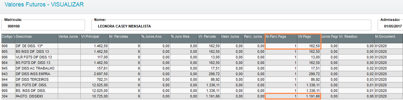Click Vlr.Pago value 299,72
Screen dimensions: 403x100
(x=309, y=74)
